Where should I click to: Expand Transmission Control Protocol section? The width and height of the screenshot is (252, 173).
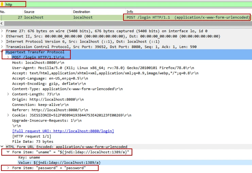pos(3,47)
